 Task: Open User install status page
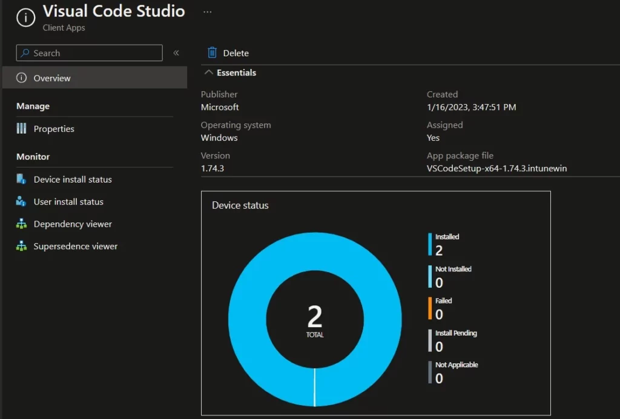coord(68,202)
